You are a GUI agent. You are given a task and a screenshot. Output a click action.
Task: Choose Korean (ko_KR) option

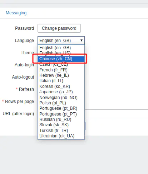click(x=61, y=86)
